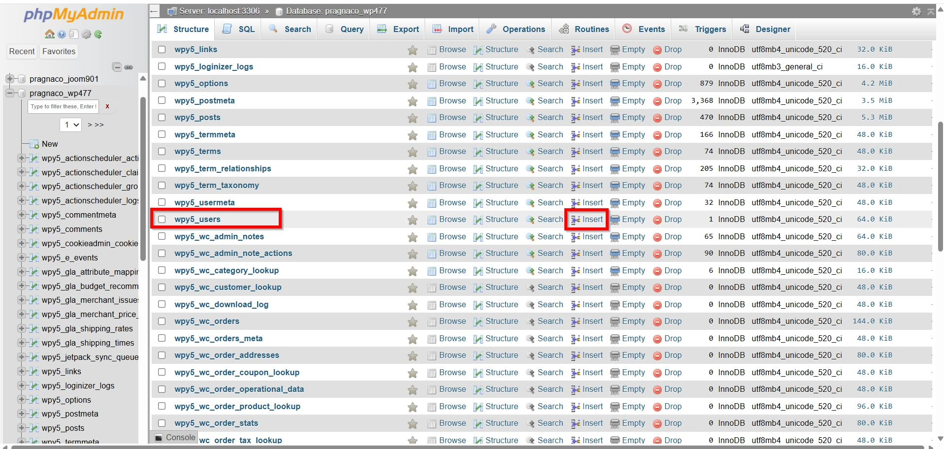
Task: Click the table filter input field
Action: coord(63,106)
